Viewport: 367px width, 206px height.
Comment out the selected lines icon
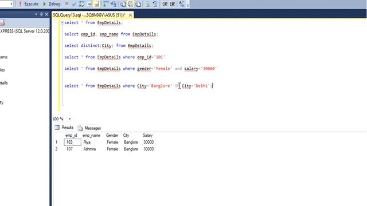pyautogui.click(x=147, y=4)
